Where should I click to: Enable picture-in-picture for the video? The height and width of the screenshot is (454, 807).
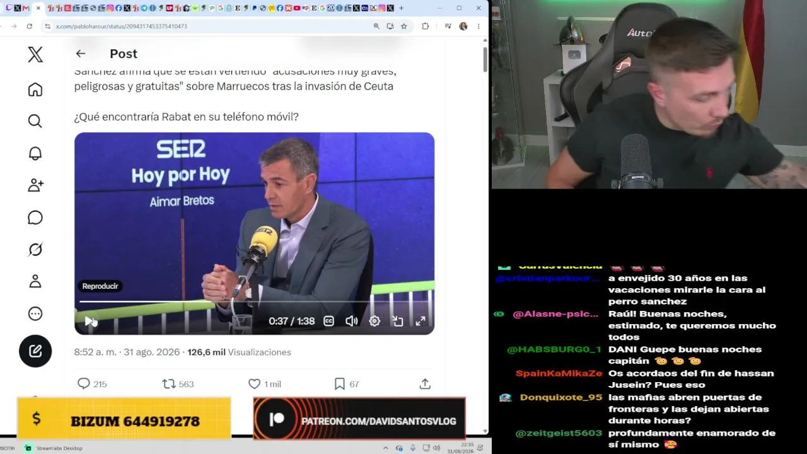pyautogui.click(x=397, y=321)
